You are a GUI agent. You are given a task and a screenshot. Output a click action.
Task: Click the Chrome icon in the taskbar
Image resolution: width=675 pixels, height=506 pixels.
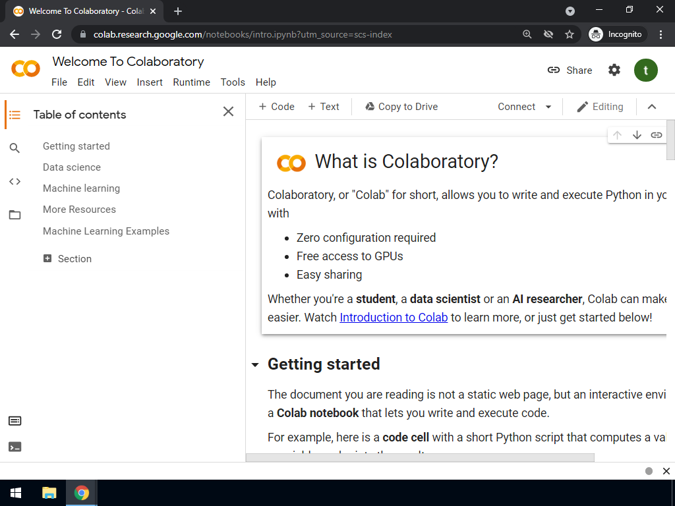click(81, 493)
